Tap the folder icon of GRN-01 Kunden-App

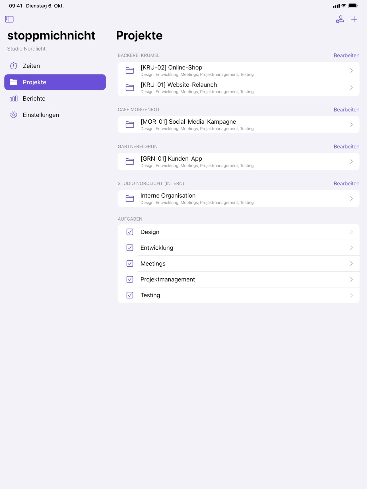pyautogui.click(x=130, y=161)
